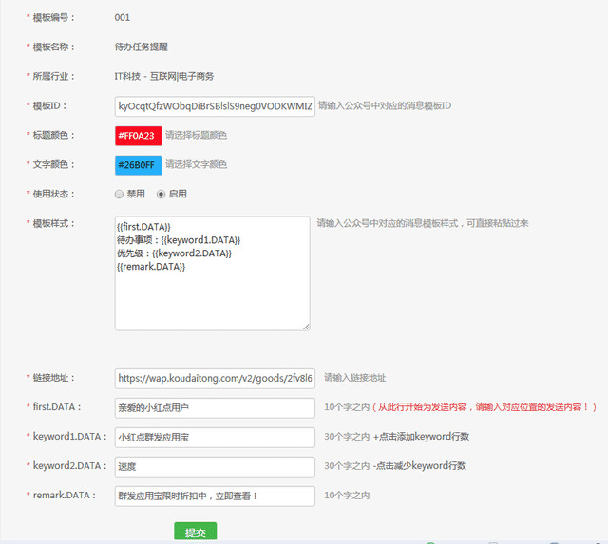
Task: Click the red 从此行开始为发送内容 notice text
Action: click(x=484, y=407)
